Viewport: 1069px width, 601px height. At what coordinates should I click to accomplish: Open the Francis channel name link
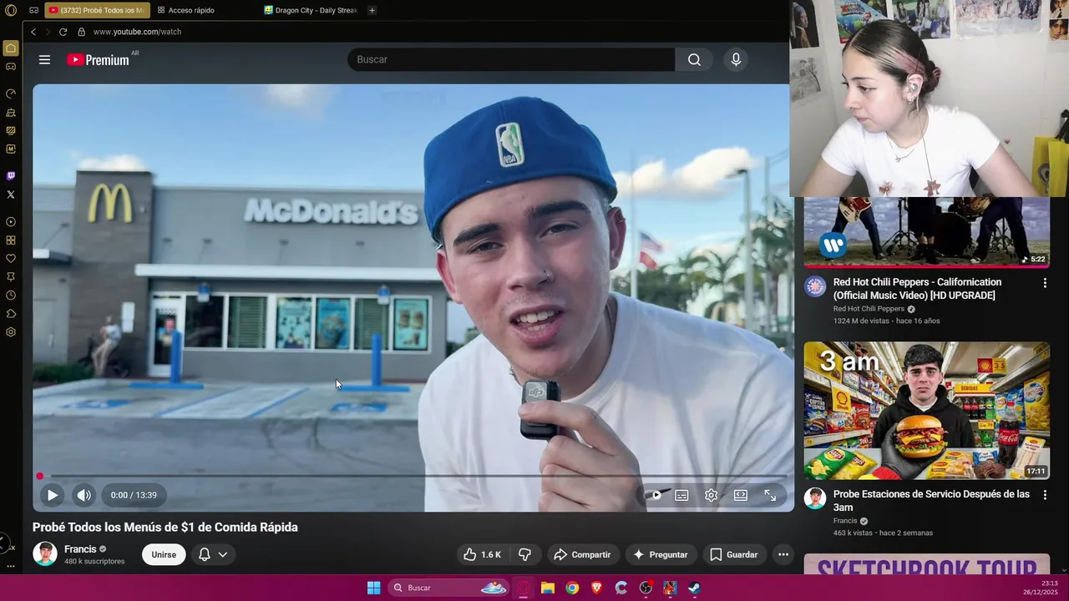tap(80, 549)
